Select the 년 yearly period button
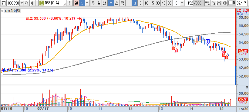This screenshot has width=249, height=112. point(104,3)
